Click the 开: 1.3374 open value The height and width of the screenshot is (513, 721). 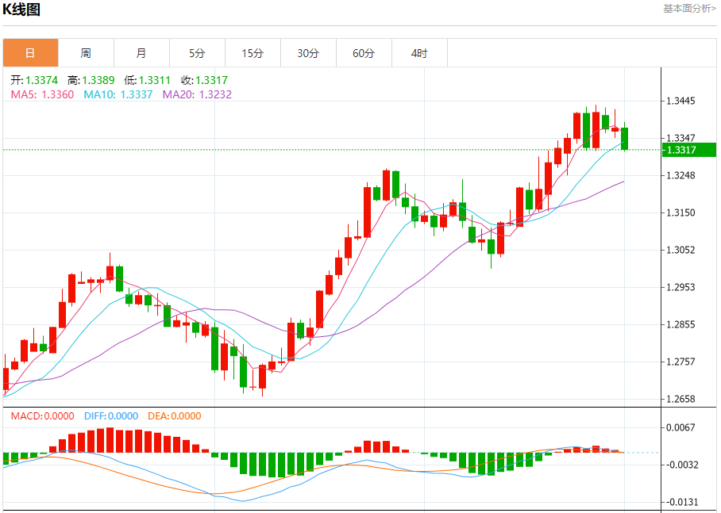coord(34,80)
